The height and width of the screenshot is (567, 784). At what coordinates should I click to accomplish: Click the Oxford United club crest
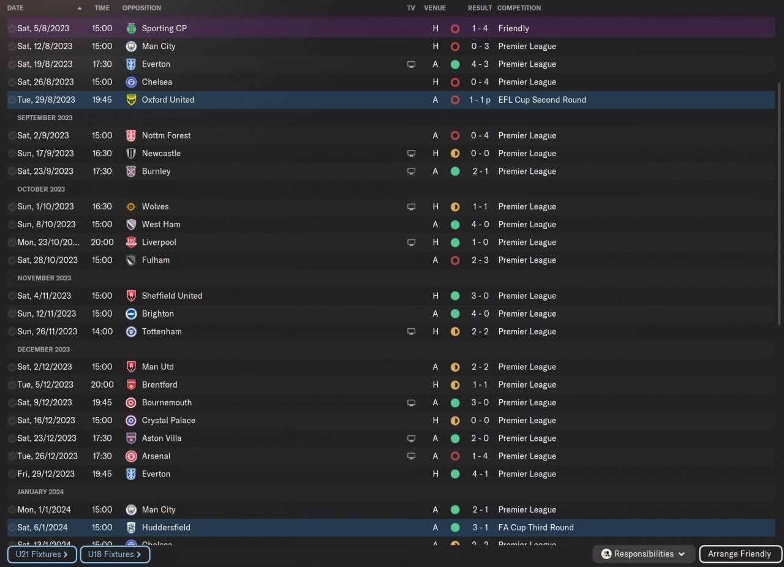(x=131, y=100)
